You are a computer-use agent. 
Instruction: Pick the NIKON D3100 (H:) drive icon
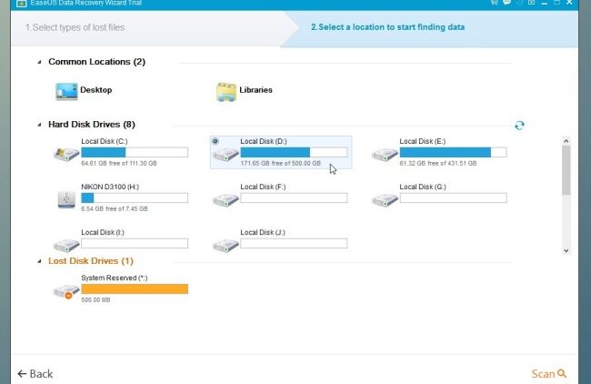(x=66, y=198)
